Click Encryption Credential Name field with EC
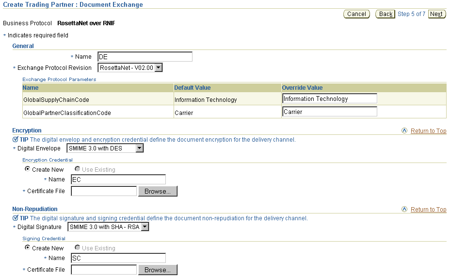 pyautogui.click(x=118, y=180)
